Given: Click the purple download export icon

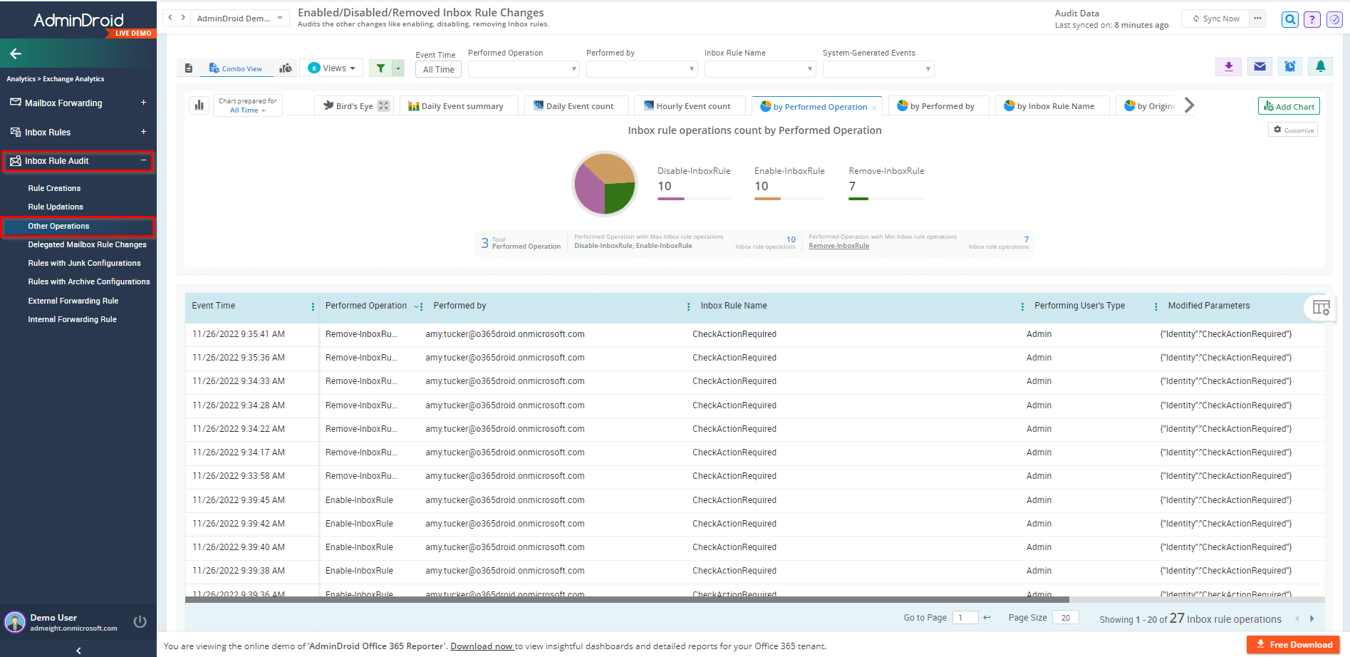Looking at the screenshot, I should (1228, 67).
